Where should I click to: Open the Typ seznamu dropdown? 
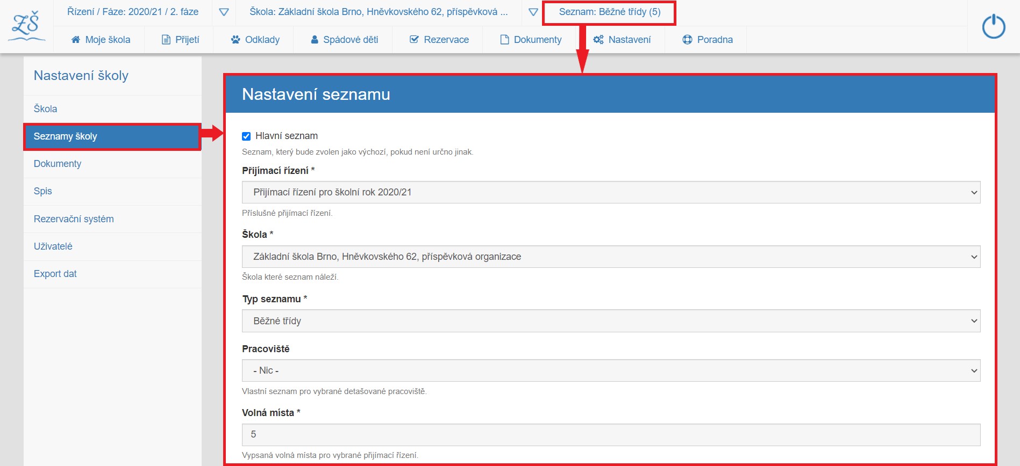pos(611,321)
